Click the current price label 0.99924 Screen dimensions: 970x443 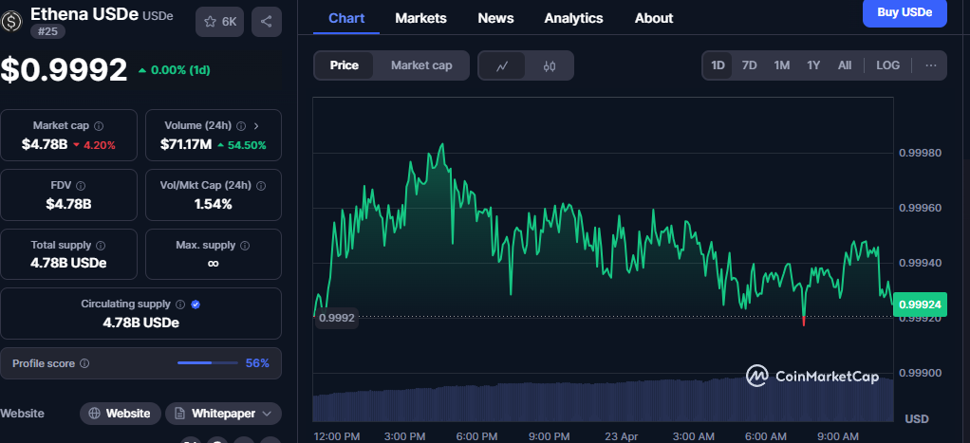coord(920,305)
